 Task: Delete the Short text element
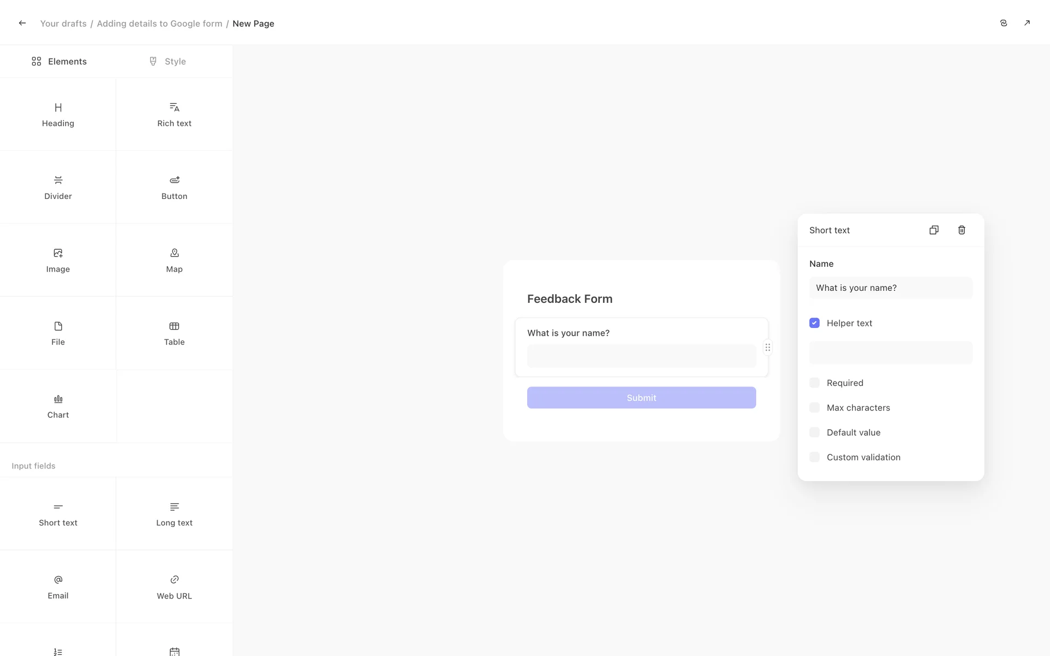coord(961,230)
